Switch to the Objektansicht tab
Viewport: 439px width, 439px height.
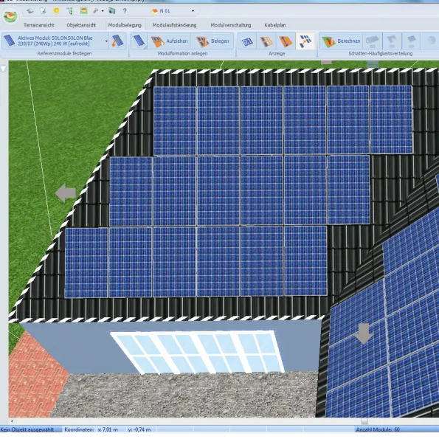point(81,25)
